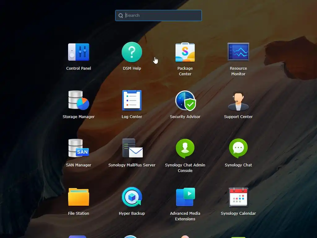Open Synology Chat Admin Console

coord(185,148)
